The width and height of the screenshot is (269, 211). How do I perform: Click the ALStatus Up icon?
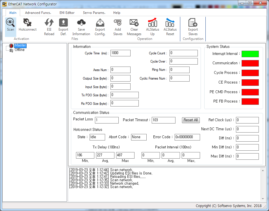pyautogui.click(x=152, y=23)
